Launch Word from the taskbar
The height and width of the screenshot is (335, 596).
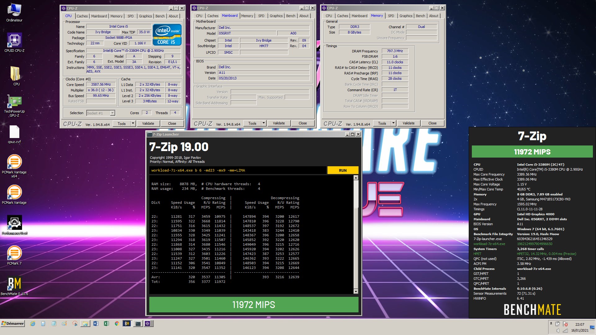[96, 324]
